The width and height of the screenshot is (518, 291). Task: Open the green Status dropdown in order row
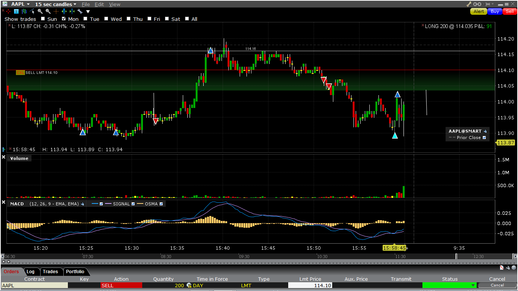(x=473, y=285)
